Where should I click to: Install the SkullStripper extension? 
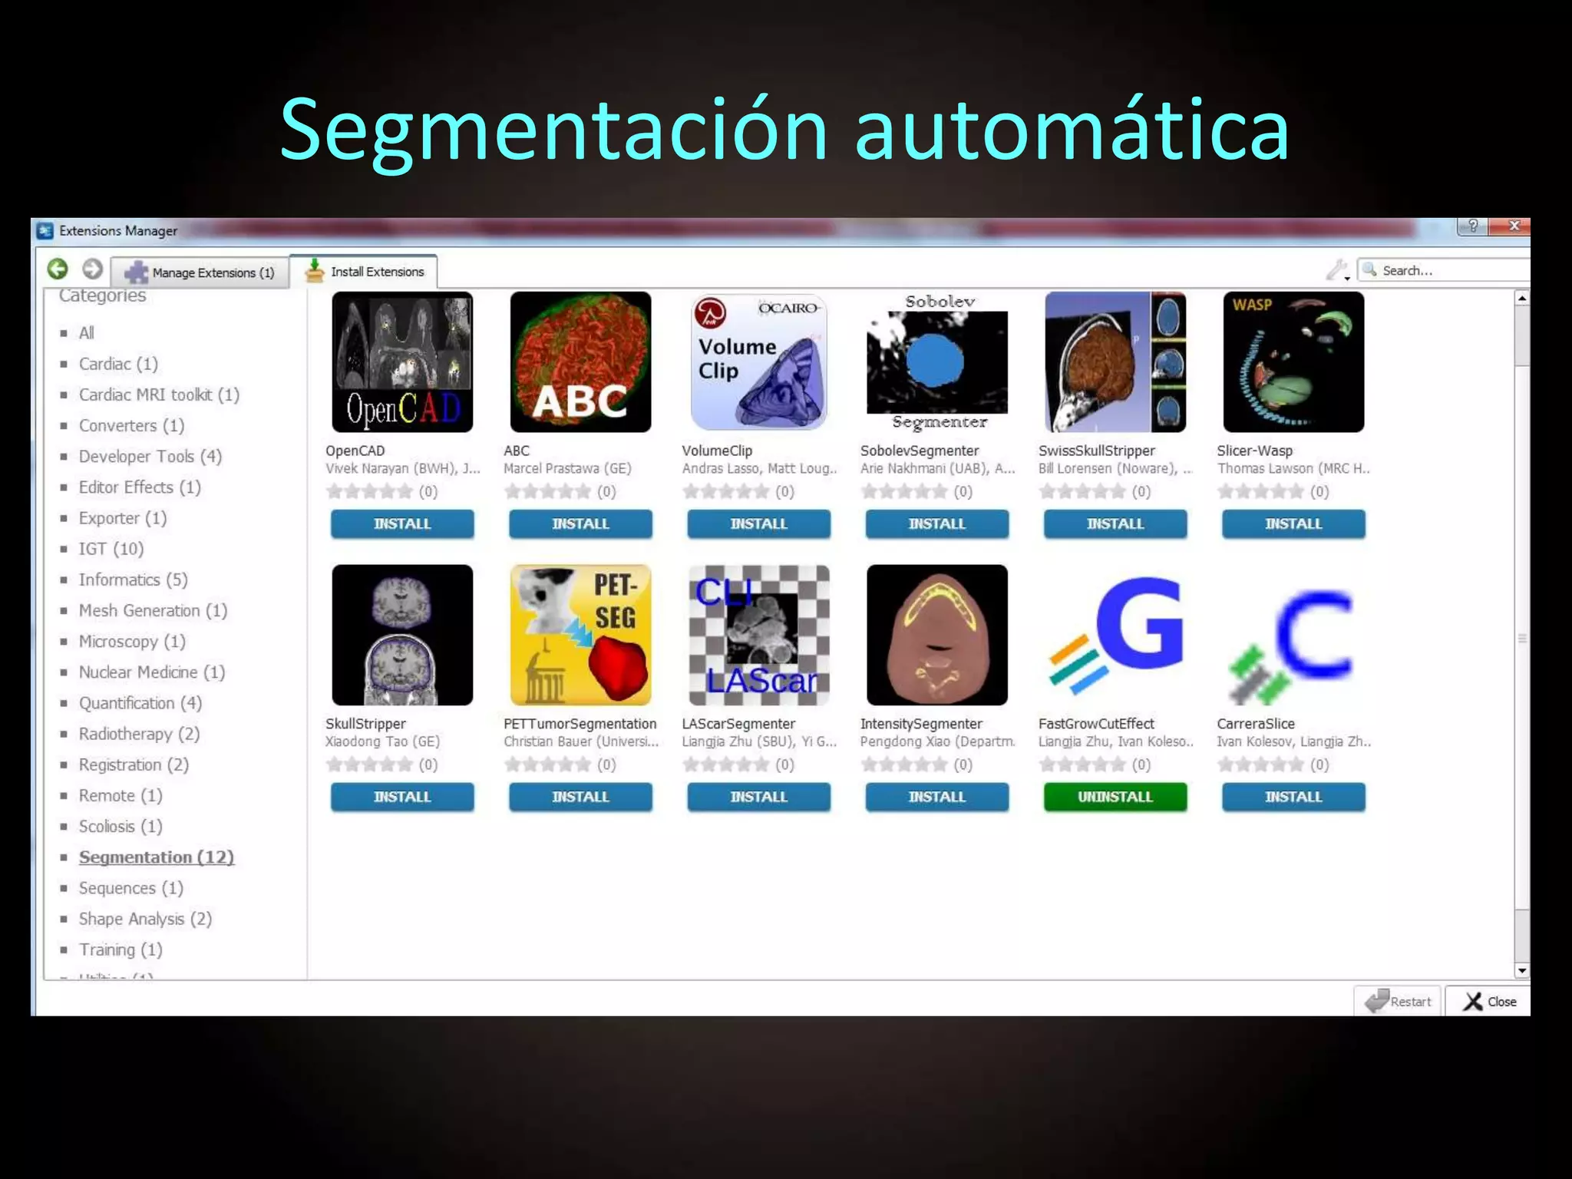click(402, 797)
